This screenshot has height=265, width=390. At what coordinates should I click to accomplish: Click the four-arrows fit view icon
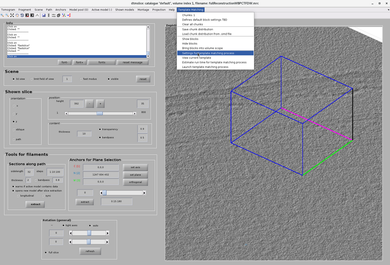[12, 16]
